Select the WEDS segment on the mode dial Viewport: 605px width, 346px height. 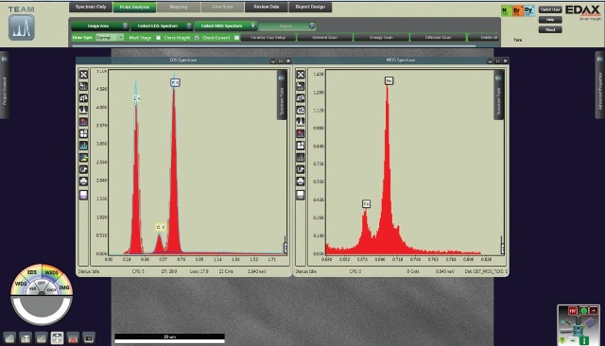pos(52,272)
